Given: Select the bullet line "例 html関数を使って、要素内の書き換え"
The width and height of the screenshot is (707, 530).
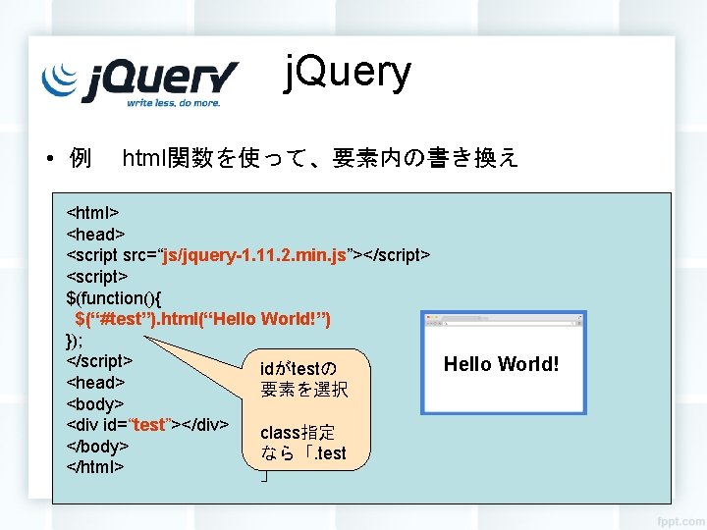Looking at the screenshot, I should tap(293, 158).
